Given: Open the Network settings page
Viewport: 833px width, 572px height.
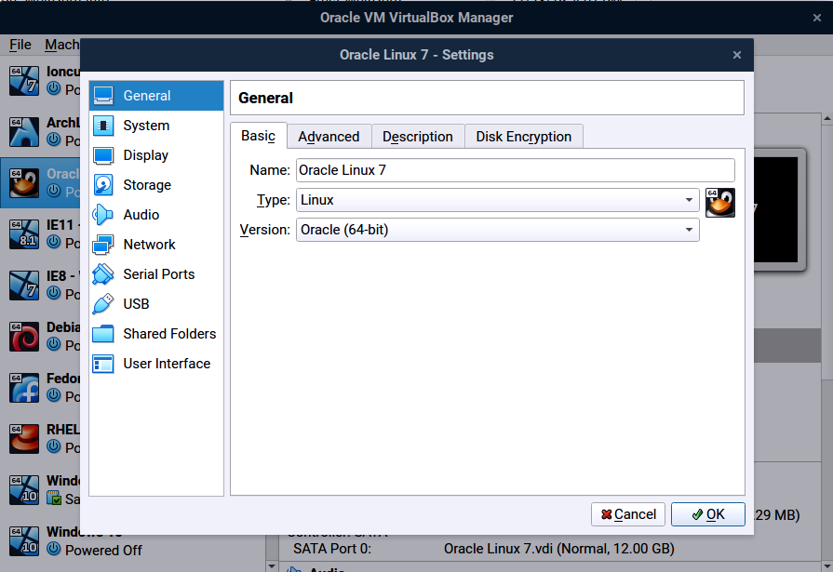Looking at the screenshot, I should click(151, 244).
